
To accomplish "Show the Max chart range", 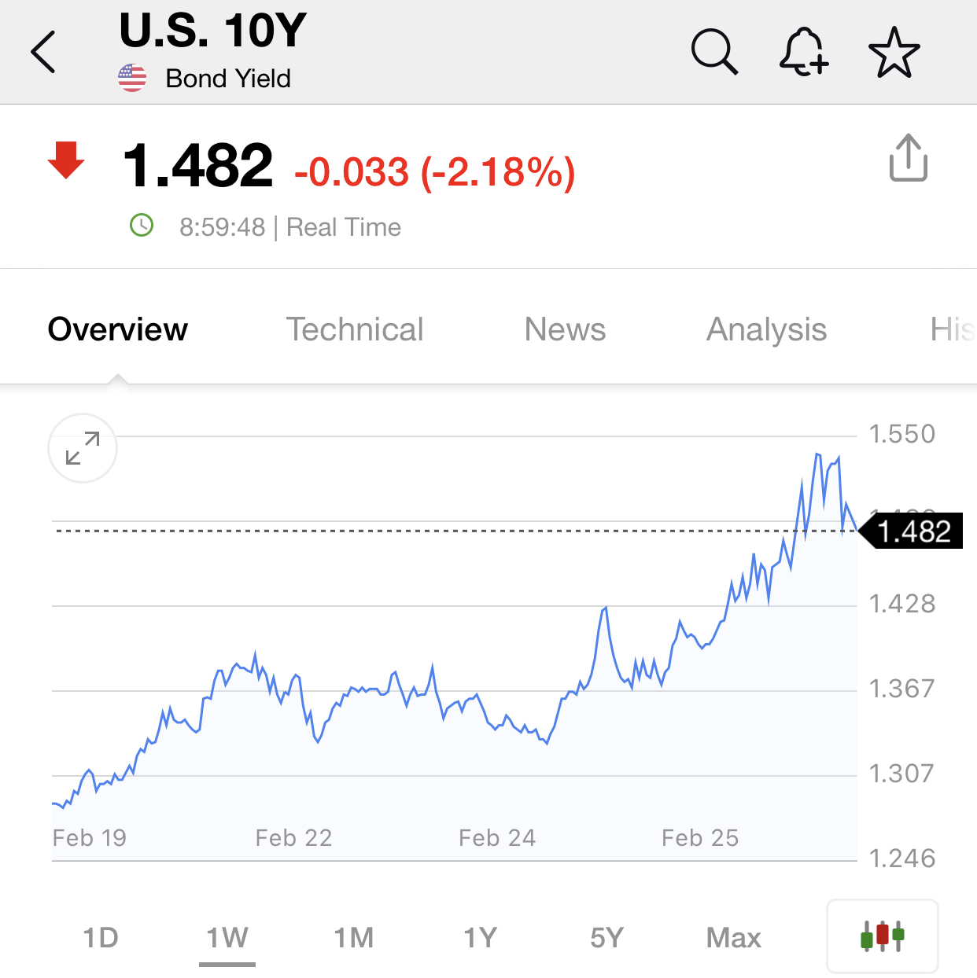I will (734, 938).
